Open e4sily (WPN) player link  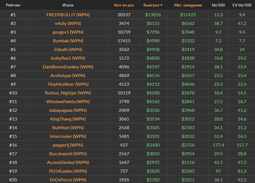pyautogui.click(x=68, y=24)
